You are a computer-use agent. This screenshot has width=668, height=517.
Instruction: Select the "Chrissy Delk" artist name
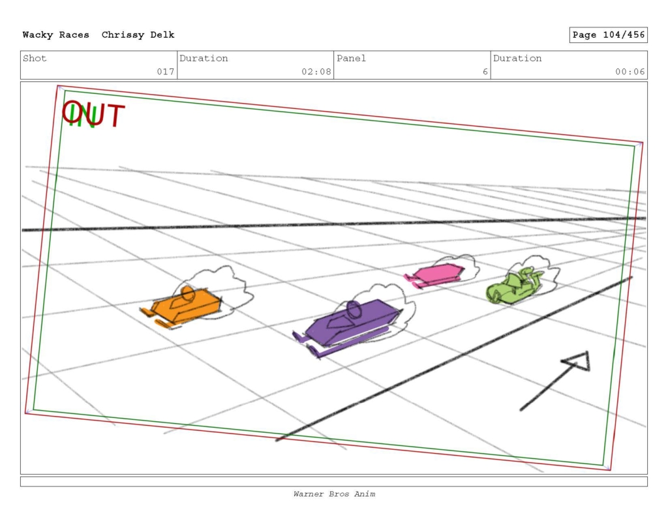[x=138, y=35]
